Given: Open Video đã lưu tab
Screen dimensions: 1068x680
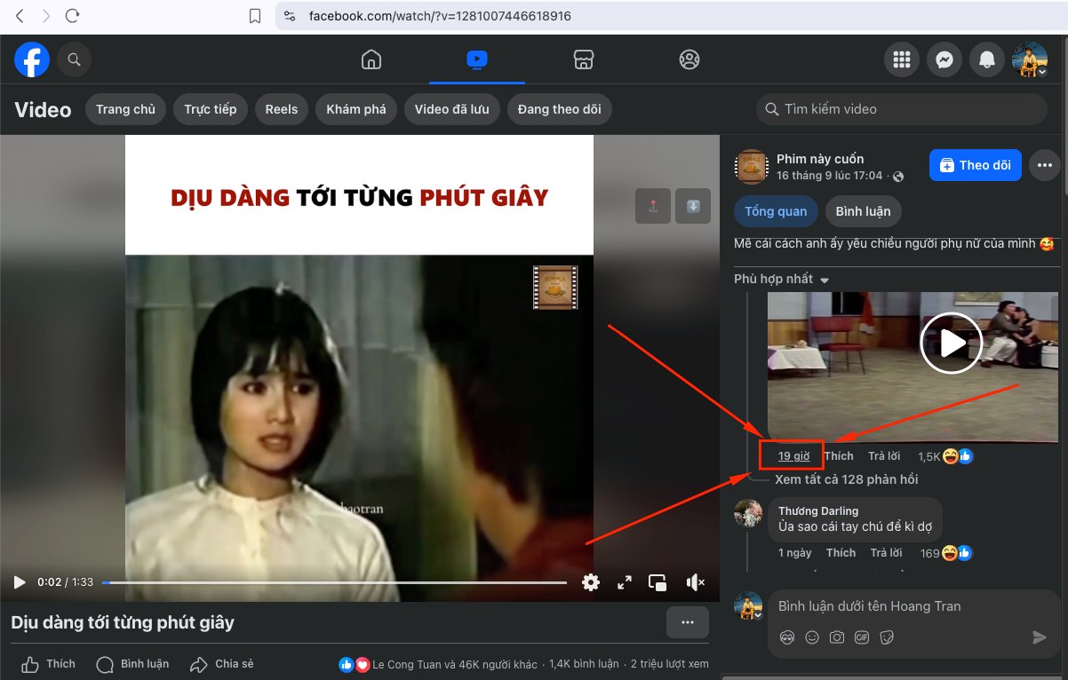Looking at the screenshot, I should (452, 109).
